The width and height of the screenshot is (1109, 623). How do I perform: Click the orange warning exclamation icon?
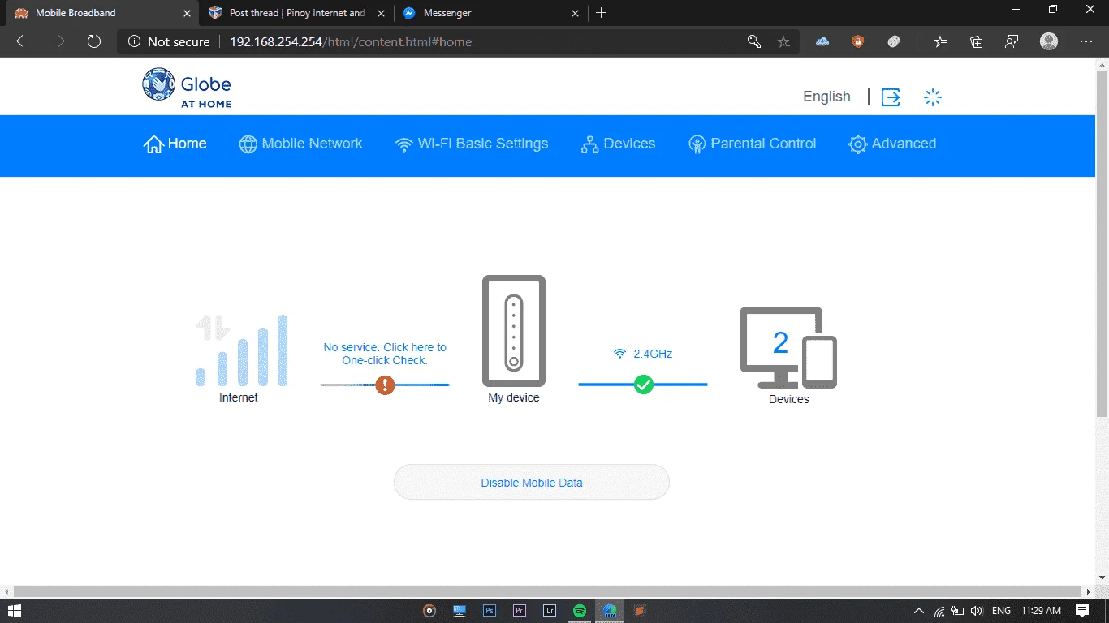click(385, 385)
